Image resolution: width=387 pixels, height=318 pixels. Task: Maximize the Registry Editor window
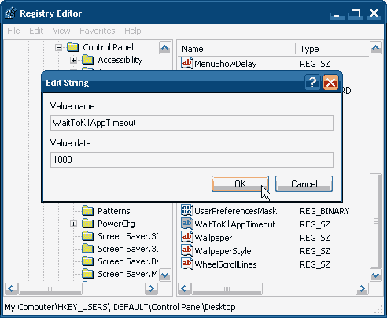point(356,13)
